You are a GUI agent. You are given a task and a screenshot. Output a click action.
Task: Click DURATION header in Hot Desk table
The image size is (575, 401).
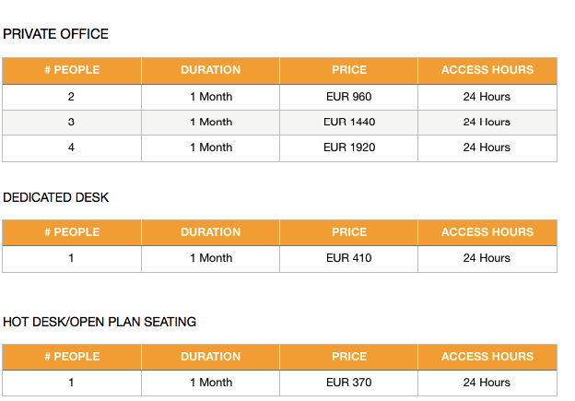(210, 357)
